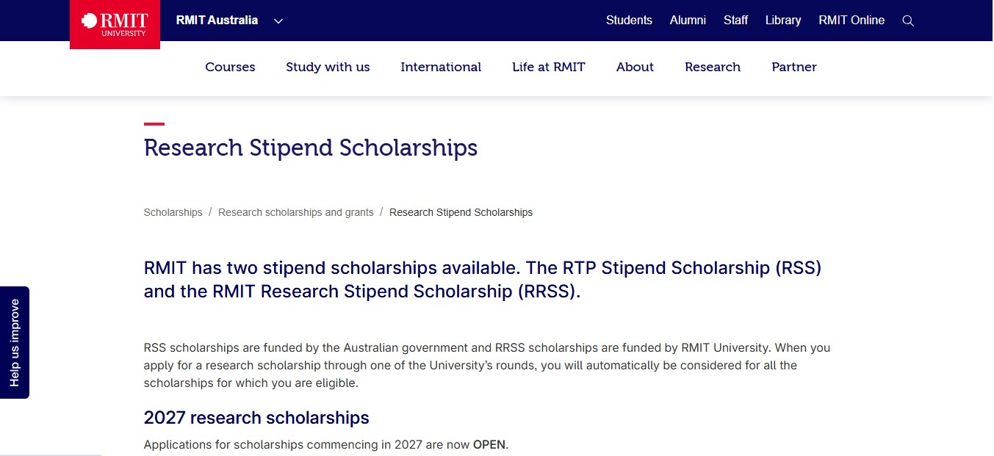Visit the Alumni page

pos(688,21)
